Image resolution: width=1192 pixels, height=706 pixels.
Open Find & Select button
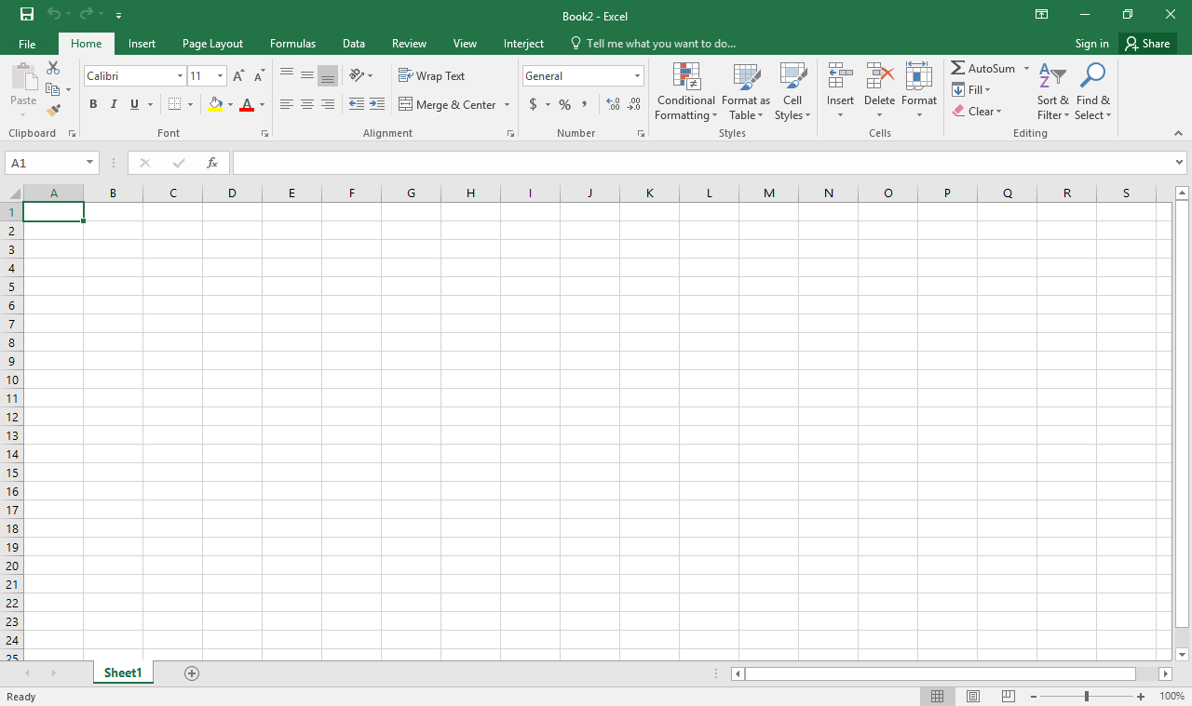(x=1092, y=92)
